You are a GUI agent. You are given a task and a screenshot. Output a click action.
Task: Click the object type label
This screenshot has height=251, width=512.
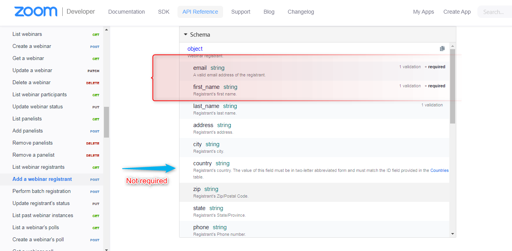tap(195, 49)
